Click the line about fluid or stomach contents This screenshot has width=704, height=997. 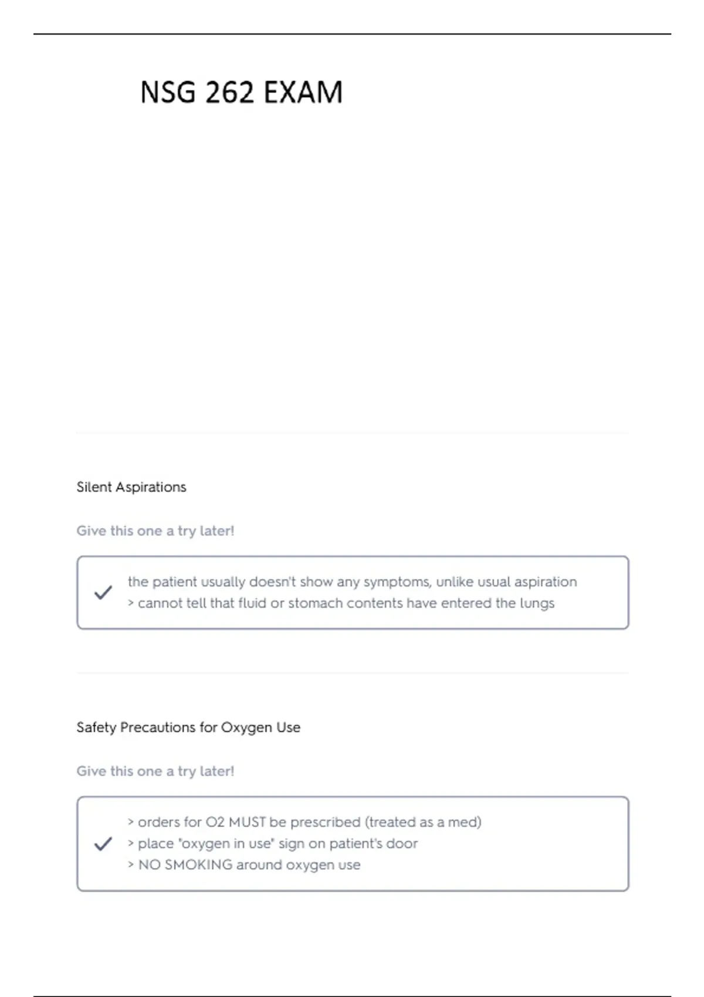click(x=341, y=603)
